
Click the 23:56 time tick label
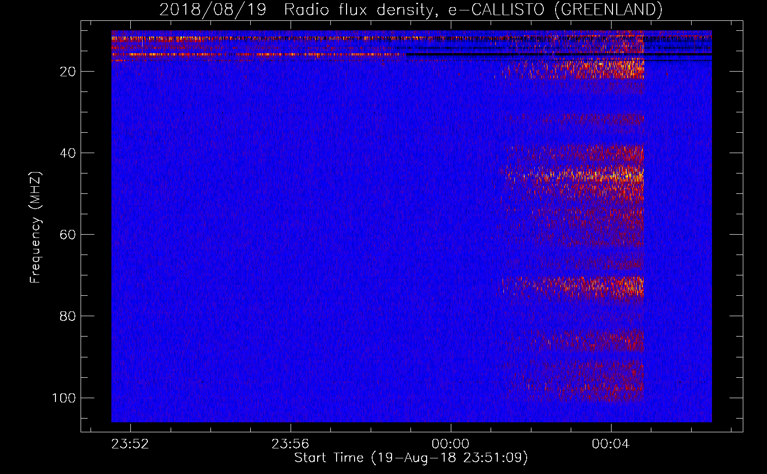click(291, 444)
